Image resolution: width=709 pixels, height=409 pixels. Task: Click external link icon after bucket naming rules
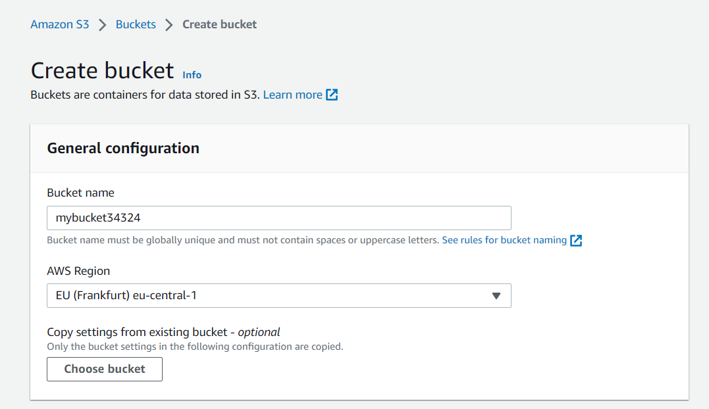pos(576,240)
